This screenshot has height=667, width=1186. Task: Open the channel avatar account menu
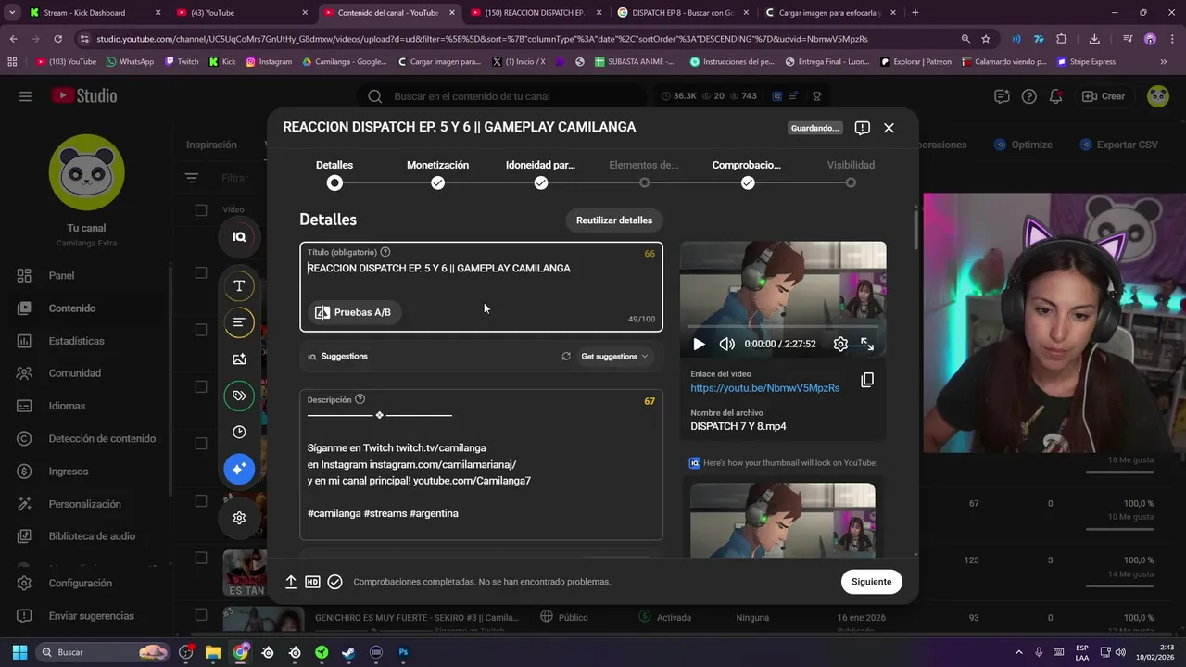(1157, 96)
